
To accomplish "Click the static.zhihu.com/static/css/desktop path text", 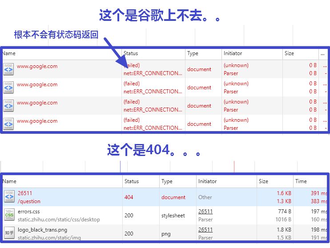I will 59,220.
